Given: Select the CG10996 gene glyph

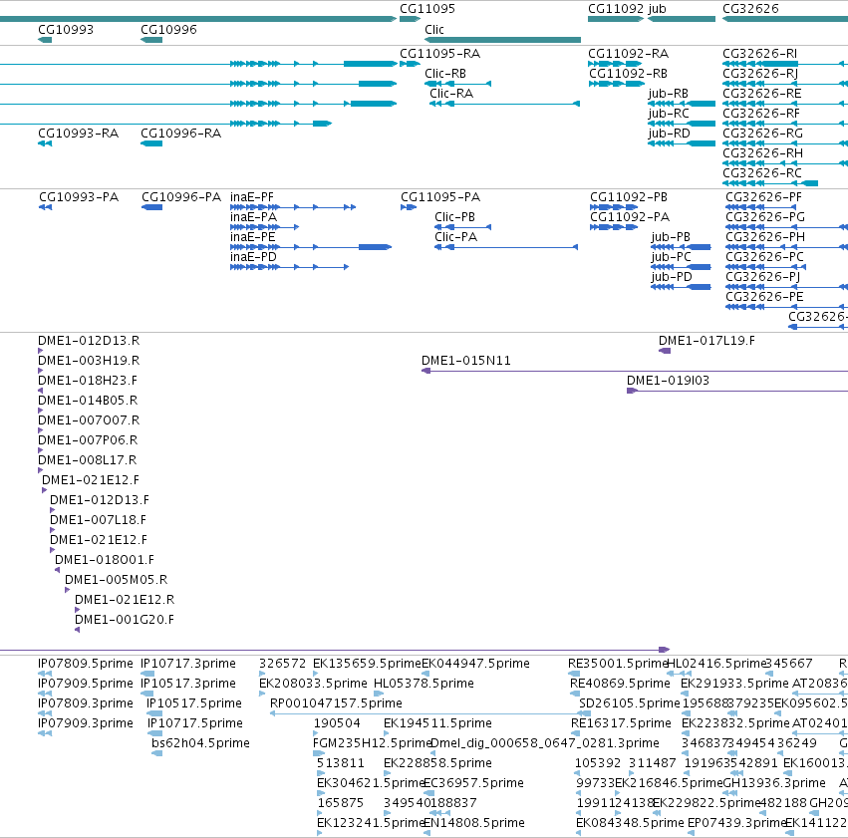Looking at the screenshot, I should pyautogui.click(x=151, y=40).
